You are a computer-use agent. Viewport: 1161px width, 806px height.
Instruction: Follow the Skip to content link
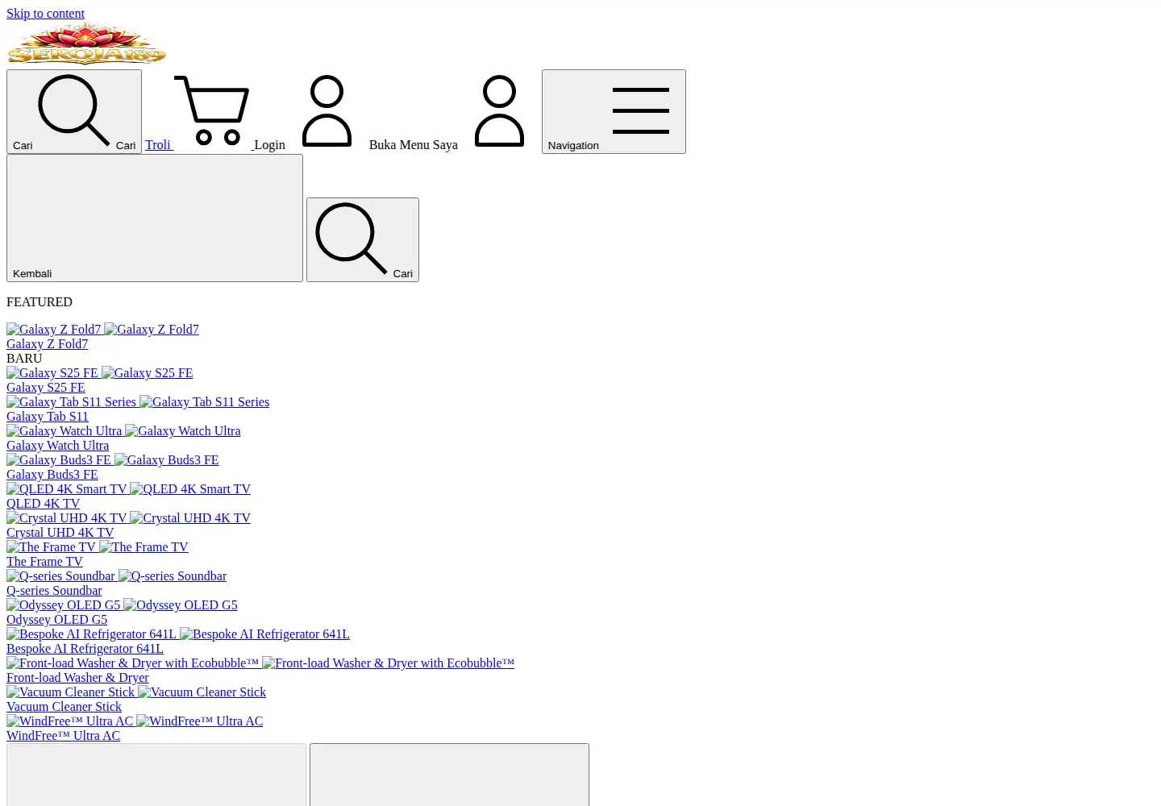(x=45, y=13)
